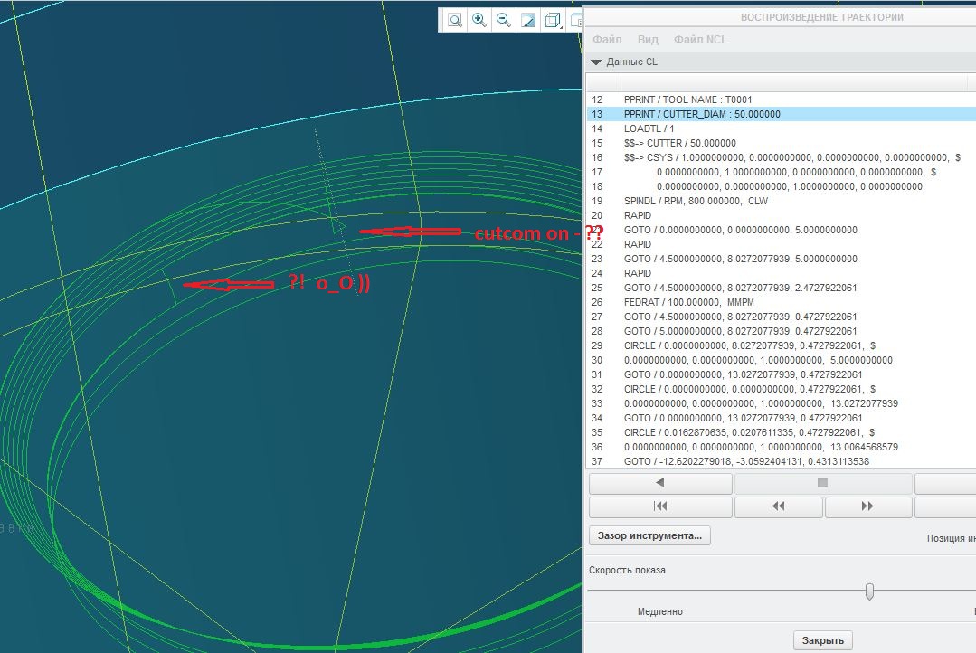Select line 19 SPINDL / RPM, 800.000000
This screenshot has height=653, width=976.
[x=782, y=201]
